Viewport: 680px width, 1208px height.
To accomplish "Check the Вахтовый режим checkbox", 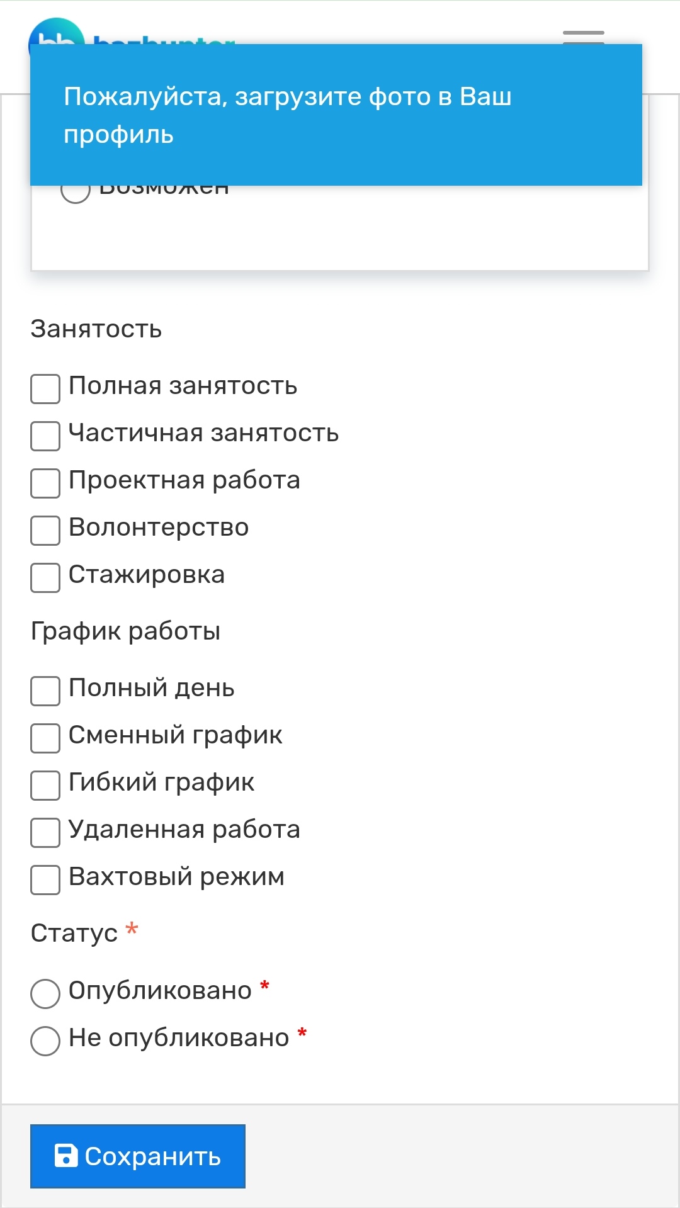I will click(45, 879).
